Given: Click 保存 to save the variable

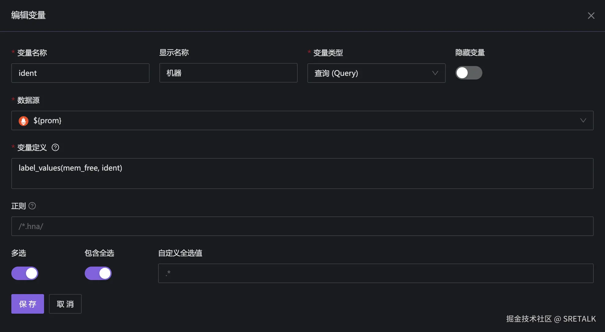Looking at the screenshot, I should pos(28,304).
